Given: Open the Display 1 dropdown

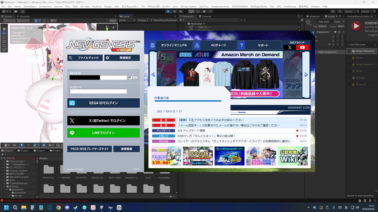Looking at the screenshot, I should click(145, 20).
